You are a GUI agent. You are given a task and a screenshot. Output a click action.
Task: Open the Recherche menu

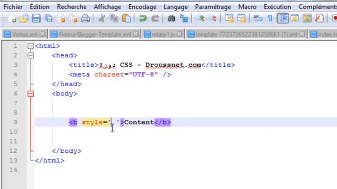[x=72, y=7]
